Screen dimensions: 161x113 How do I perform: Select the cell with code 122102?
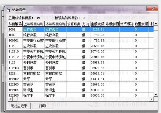tap(15, 79)
